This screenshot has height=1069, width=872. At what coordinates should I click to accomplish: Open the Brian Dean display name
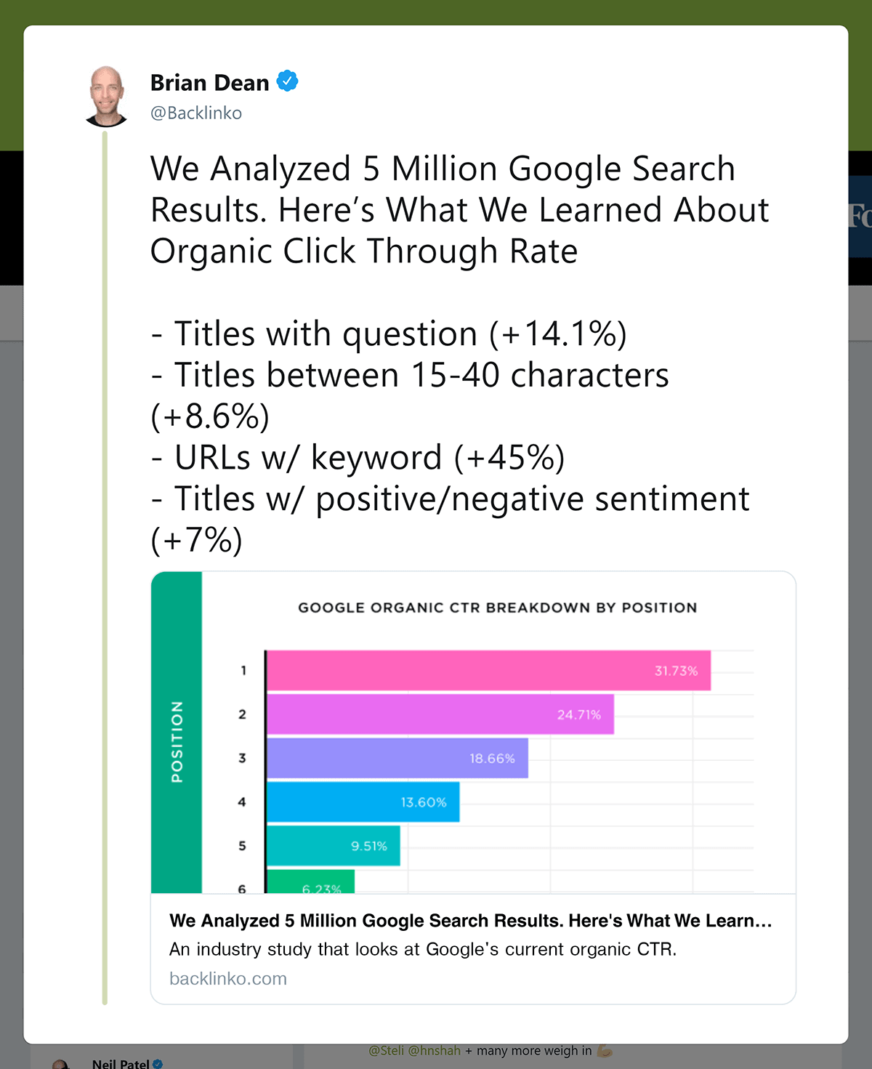coord(209,83)
